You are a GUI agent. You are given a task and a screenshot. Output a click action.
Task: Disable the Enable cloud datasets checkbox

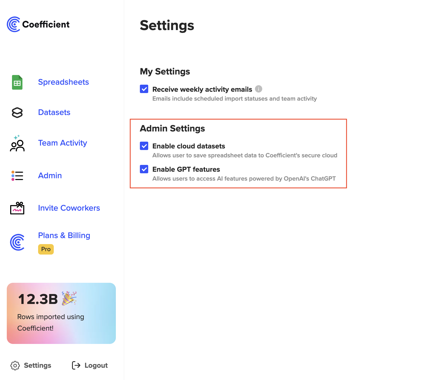[144, 146]
